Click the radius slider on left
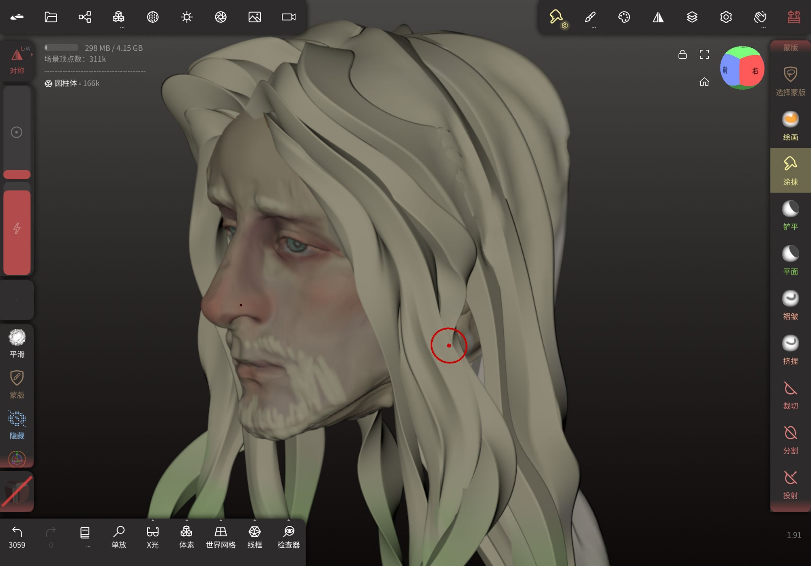This screenshot has height=566, width=811. (17, 133)
